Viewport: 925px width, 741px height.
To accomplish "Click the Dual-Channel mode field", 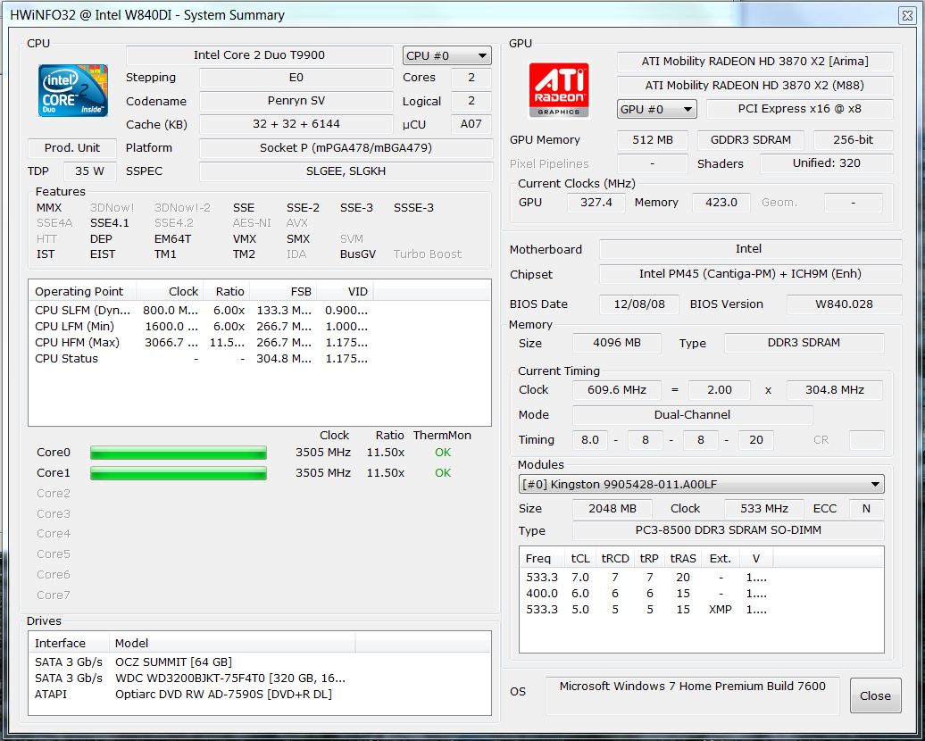I will coord(693,415).
